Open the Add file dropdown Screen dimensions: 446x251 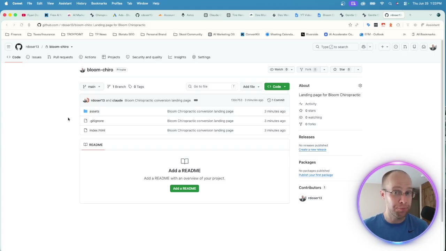click(x=251, y=86)
